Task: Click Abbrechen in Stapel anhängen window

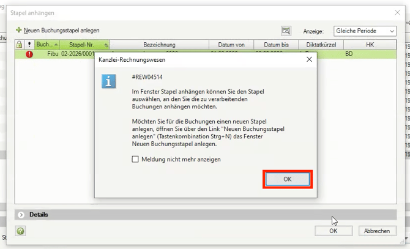Action: [x=377, y=231]
